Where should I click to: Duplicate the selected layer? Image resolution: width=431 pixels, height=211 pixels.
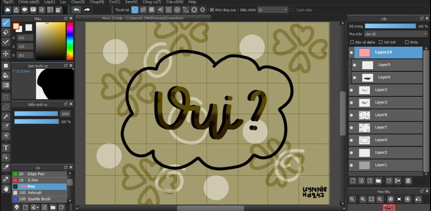[388, 180]
